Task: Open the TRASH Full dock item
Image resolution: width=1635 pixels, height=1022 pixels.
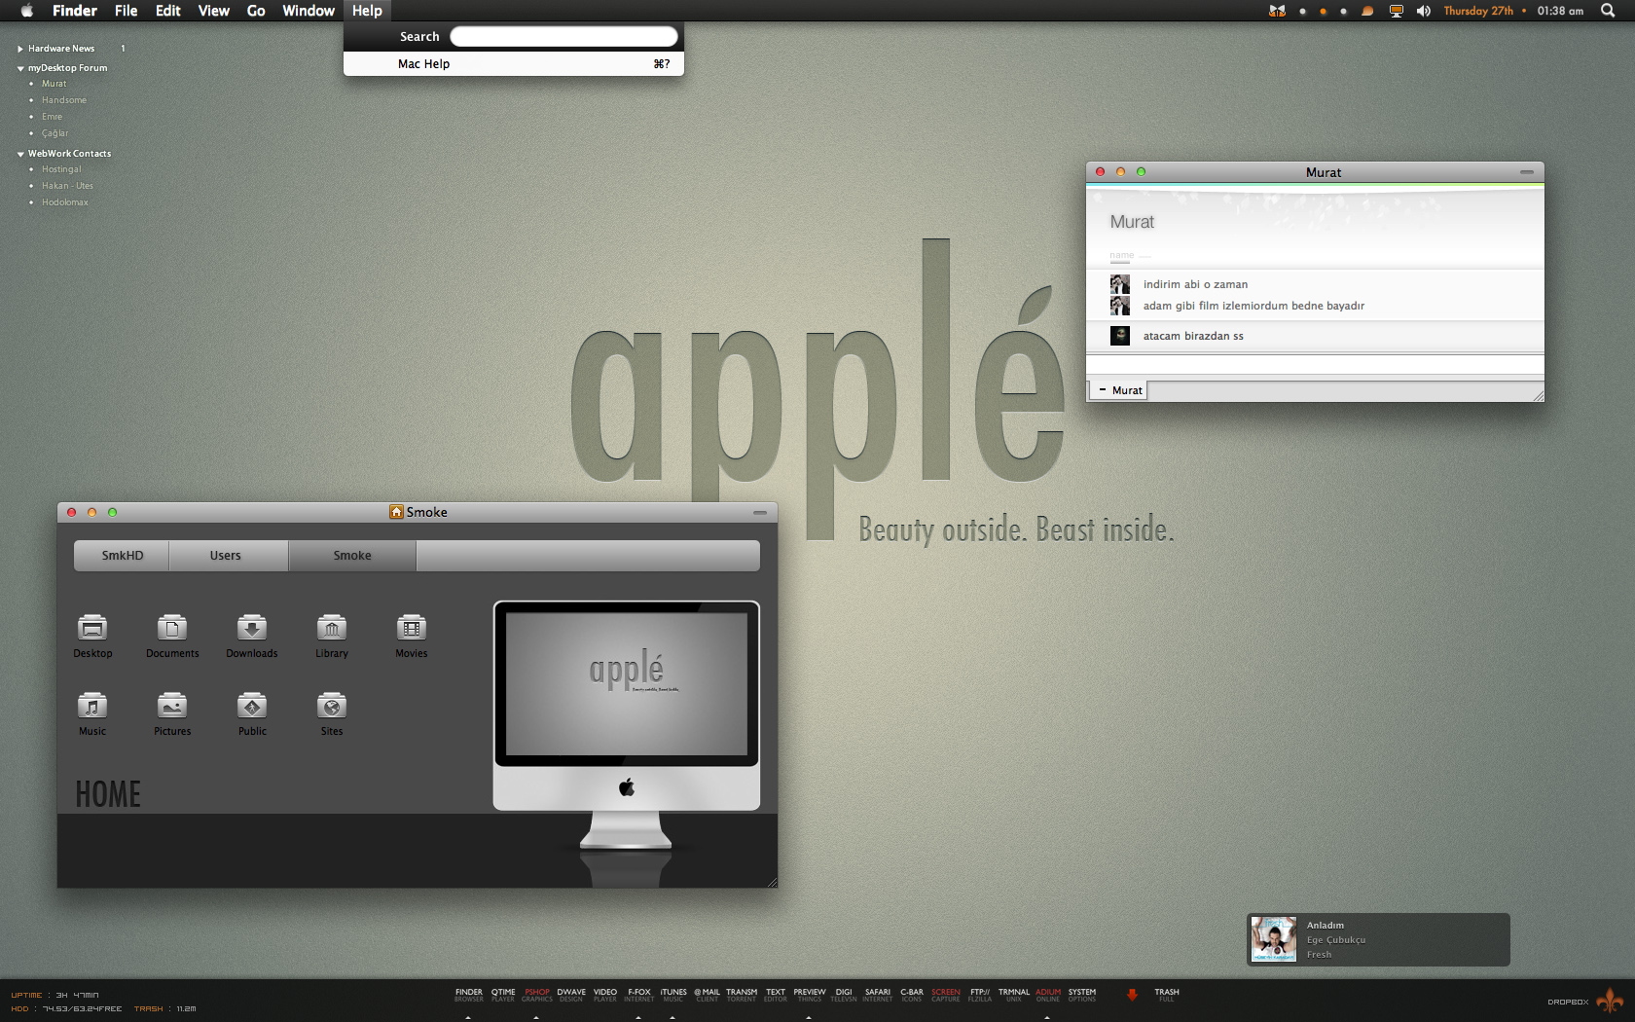Action: point(1167,995)
